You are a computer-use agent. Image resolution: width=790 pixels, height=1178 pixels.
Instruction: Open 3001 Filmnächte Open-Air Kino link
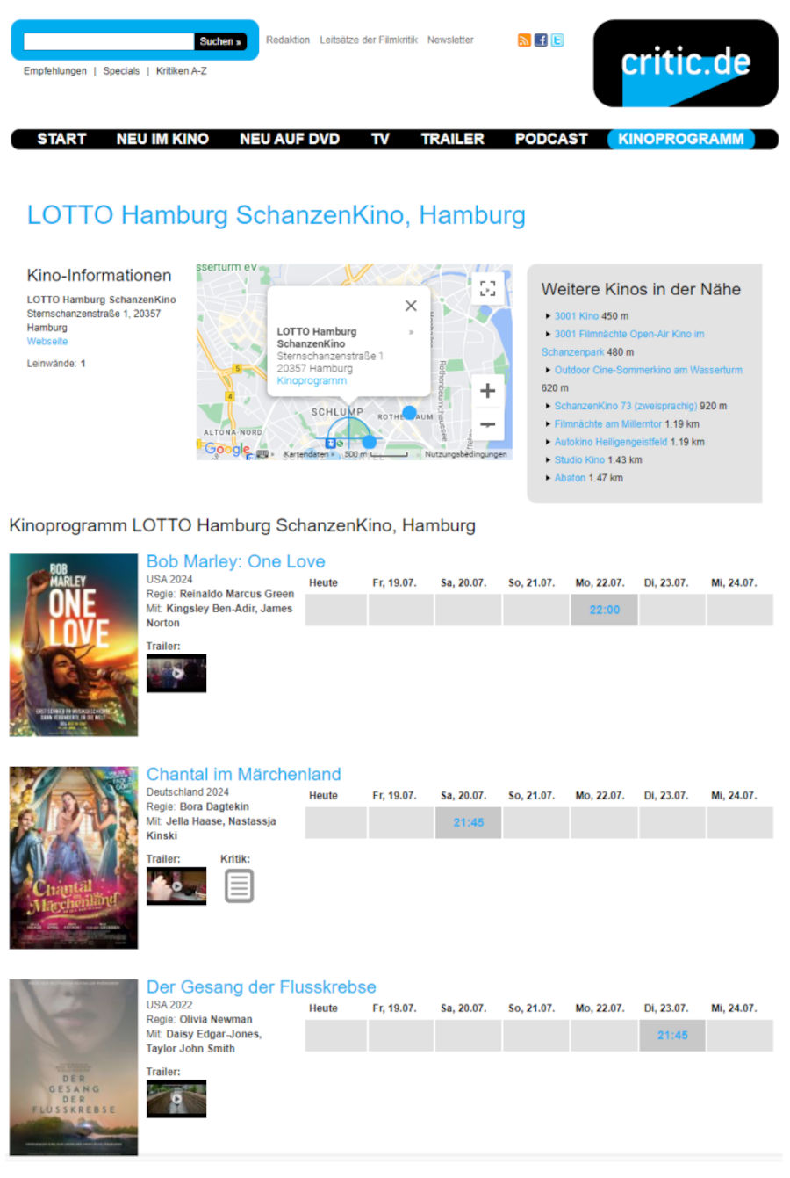[623, 343]
